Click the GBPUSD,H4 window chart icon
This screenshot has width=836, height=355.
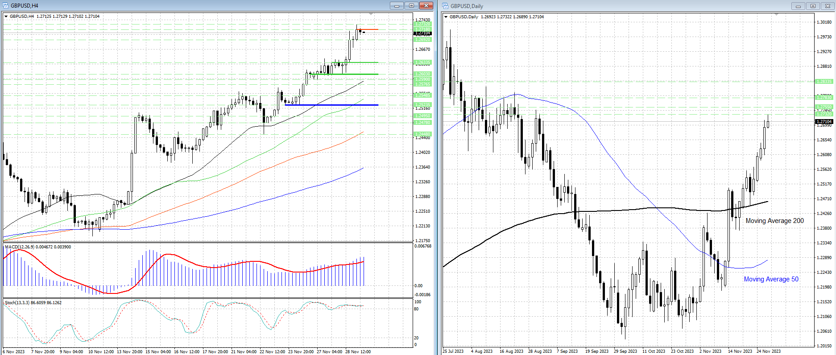tap(5, 6)
